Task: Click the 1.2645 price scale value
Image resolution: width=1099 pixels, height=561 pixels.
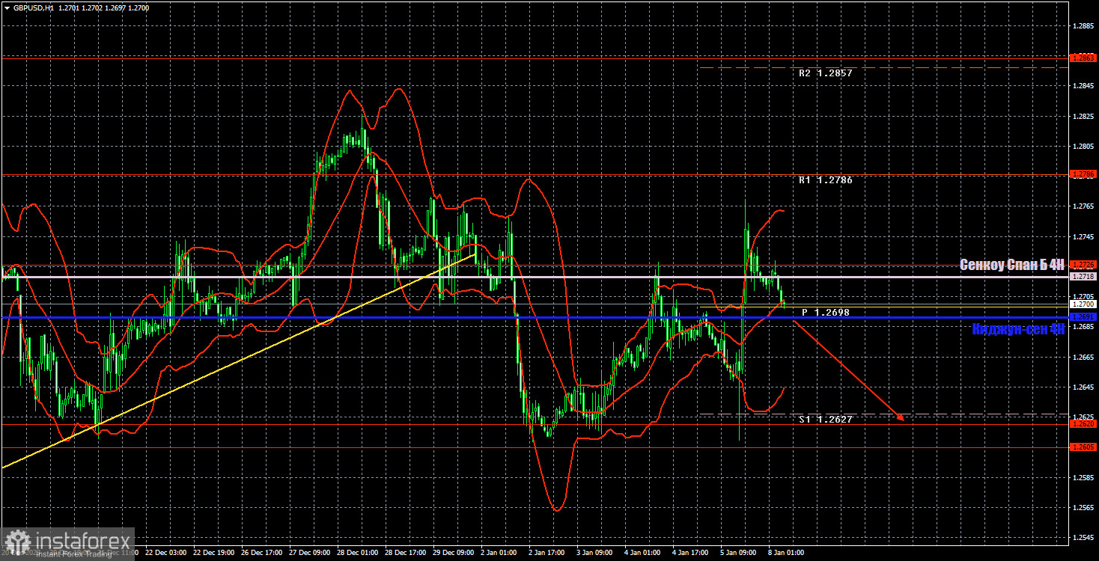Action: (1083, 387)
